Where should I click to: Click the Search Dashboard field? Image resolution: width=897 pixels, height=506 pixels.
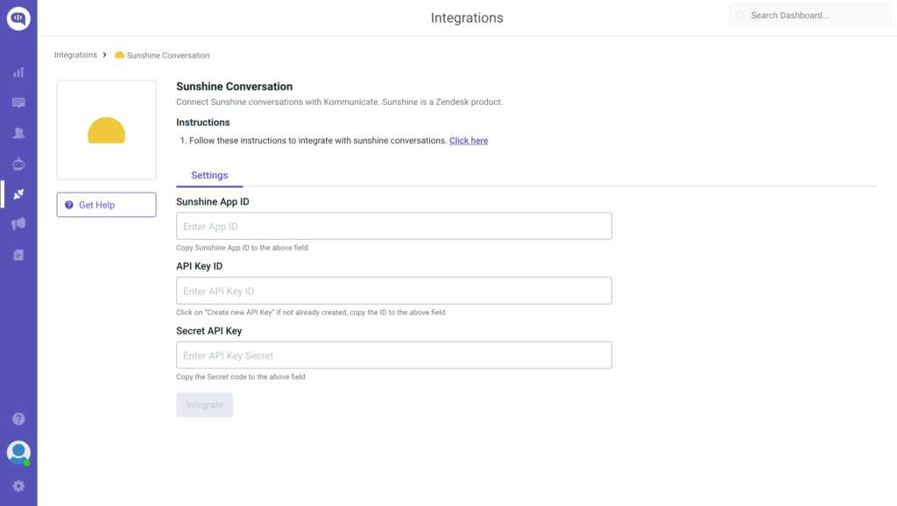click(x=809, y=16)
